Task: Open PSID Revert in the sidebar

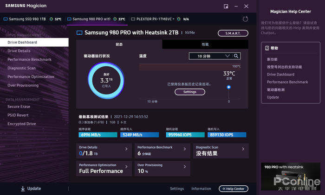Action: (x=18, y=115)
